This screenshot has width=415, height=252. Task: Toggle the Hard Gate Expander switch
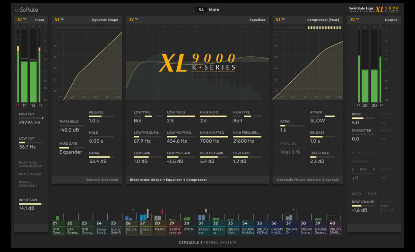tap(72, 148)
